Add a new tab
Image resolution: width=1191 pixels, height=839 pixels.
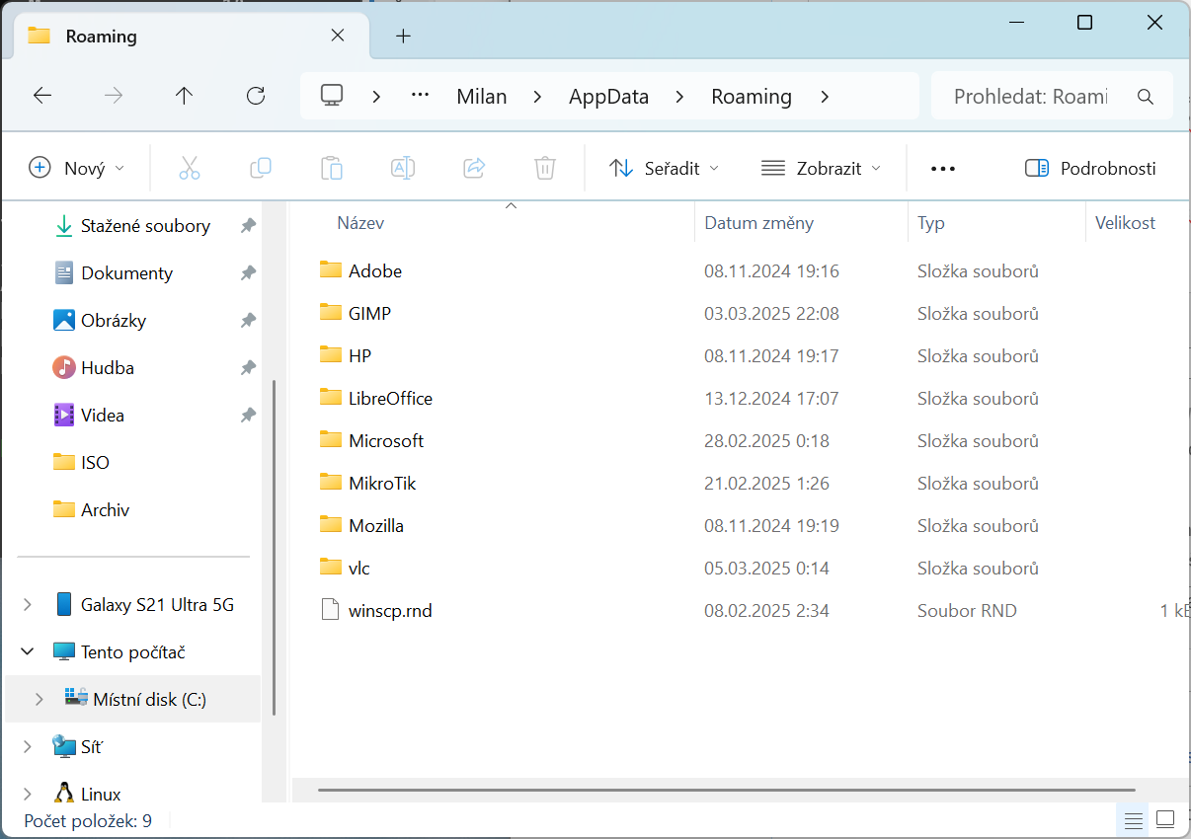[403, 37]
